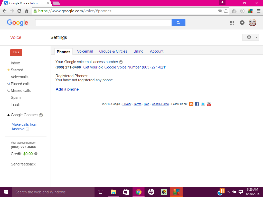Screen dimensions: 263x197
Task: Click the browser forward arrow
Action: pos(12,11)
